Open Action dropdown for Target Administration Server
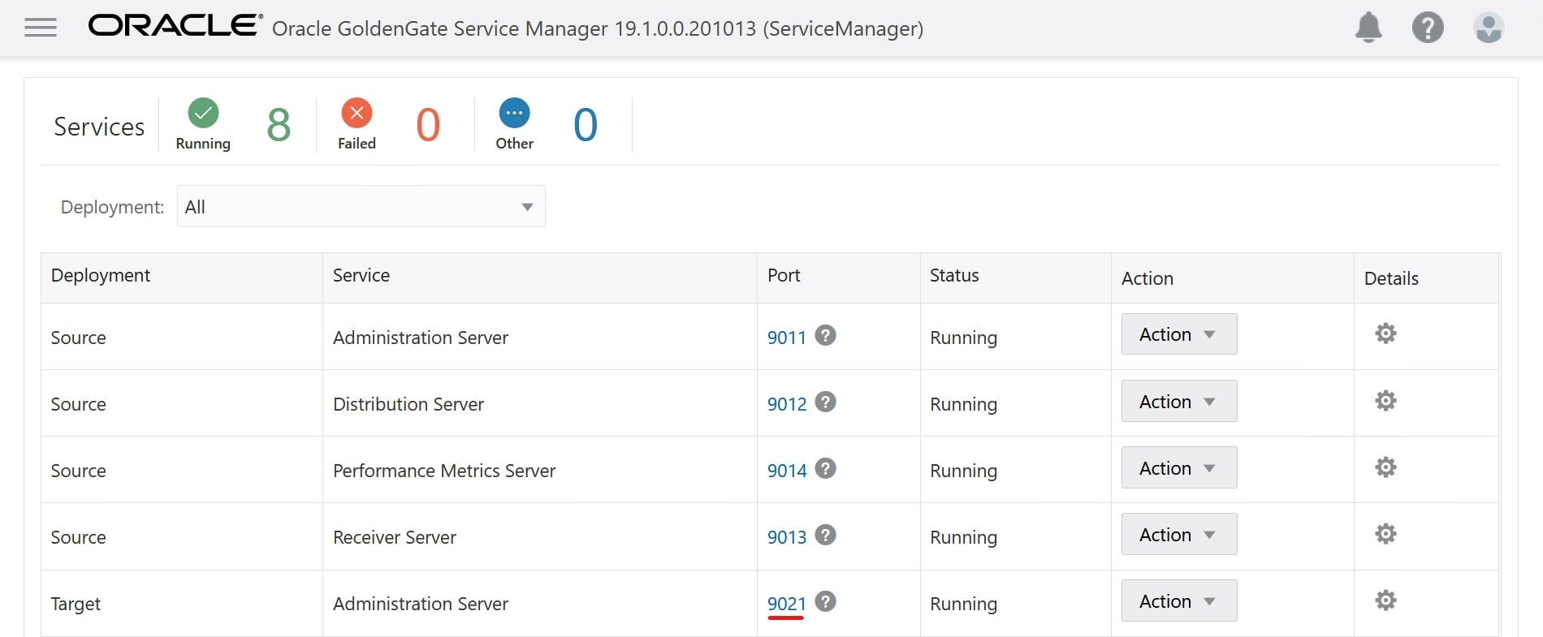Viewport: 1543px width, 637px height. point(1178,601)
